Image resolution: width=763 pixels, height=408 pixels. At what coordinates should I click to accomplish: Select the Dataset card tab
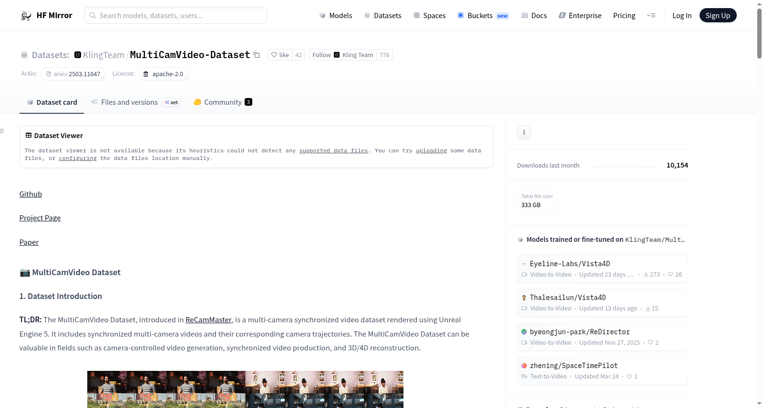pos(52,102)
